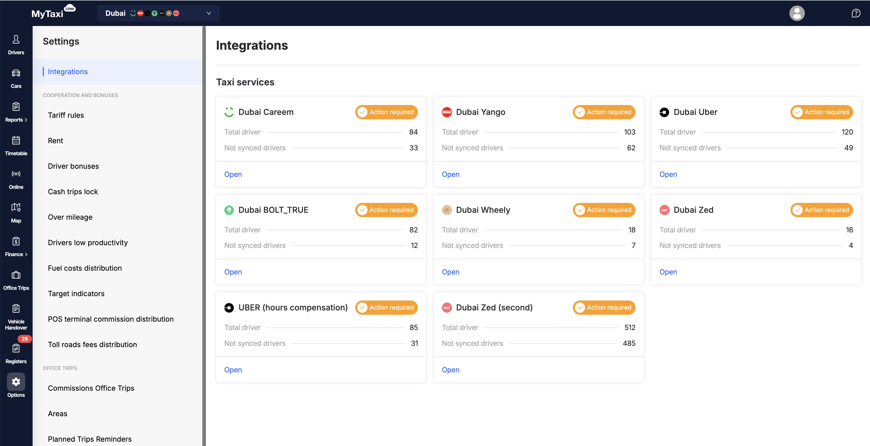Open the Drivers section icon
This screenshot has width=870, height=446.
tap(16, 40)
